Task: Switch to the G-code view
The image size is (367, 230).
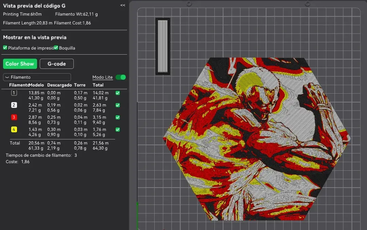Action: pos(57,64)
